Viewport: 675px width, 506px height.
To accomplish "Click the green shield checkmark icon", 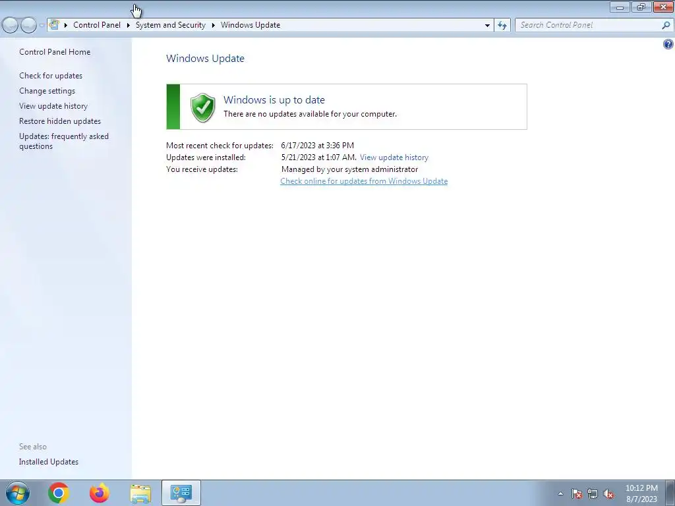I will (203, 107).
